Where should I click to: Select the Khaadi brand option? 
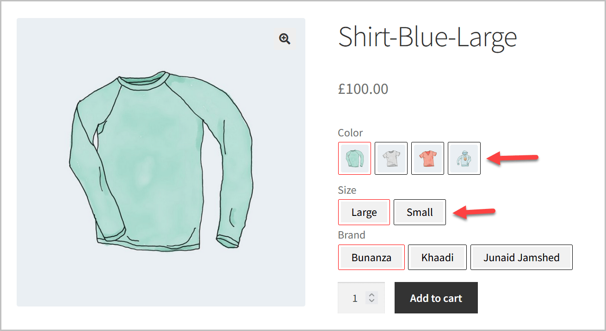click(x=437, y=257)
